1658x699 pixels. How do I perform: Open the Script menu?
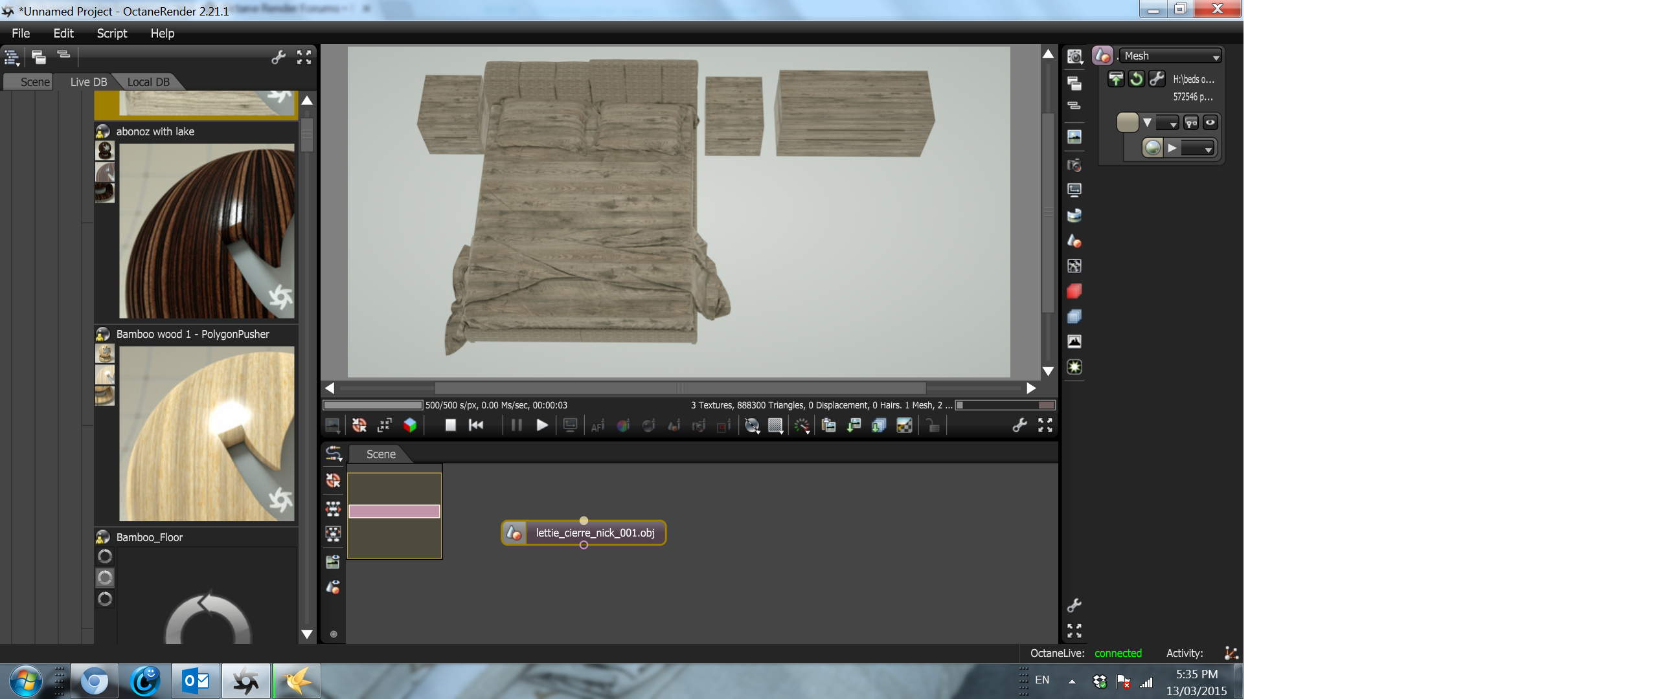pyautogui.click(x=112, y=33)
